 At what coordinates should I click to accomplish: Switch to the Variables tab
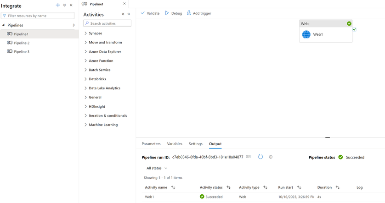[175, 144]
